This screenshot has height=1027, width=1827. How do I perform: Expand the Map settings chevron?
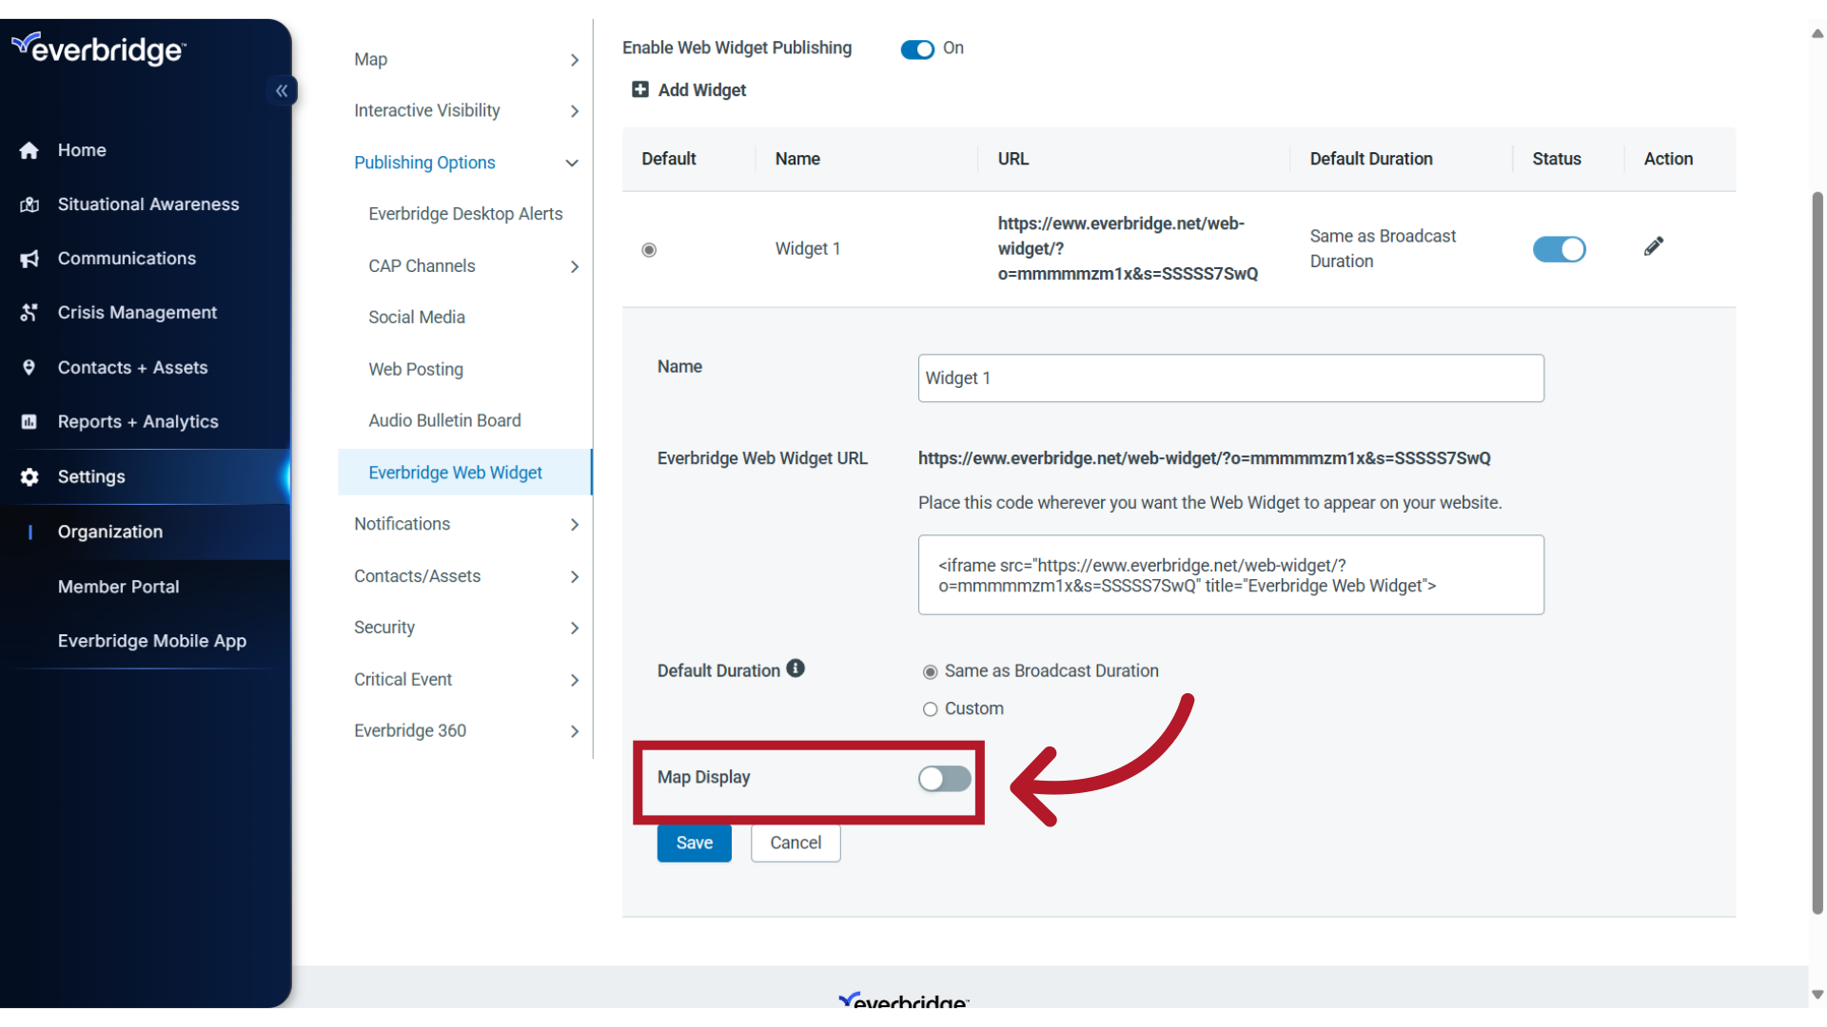point(575,60)
